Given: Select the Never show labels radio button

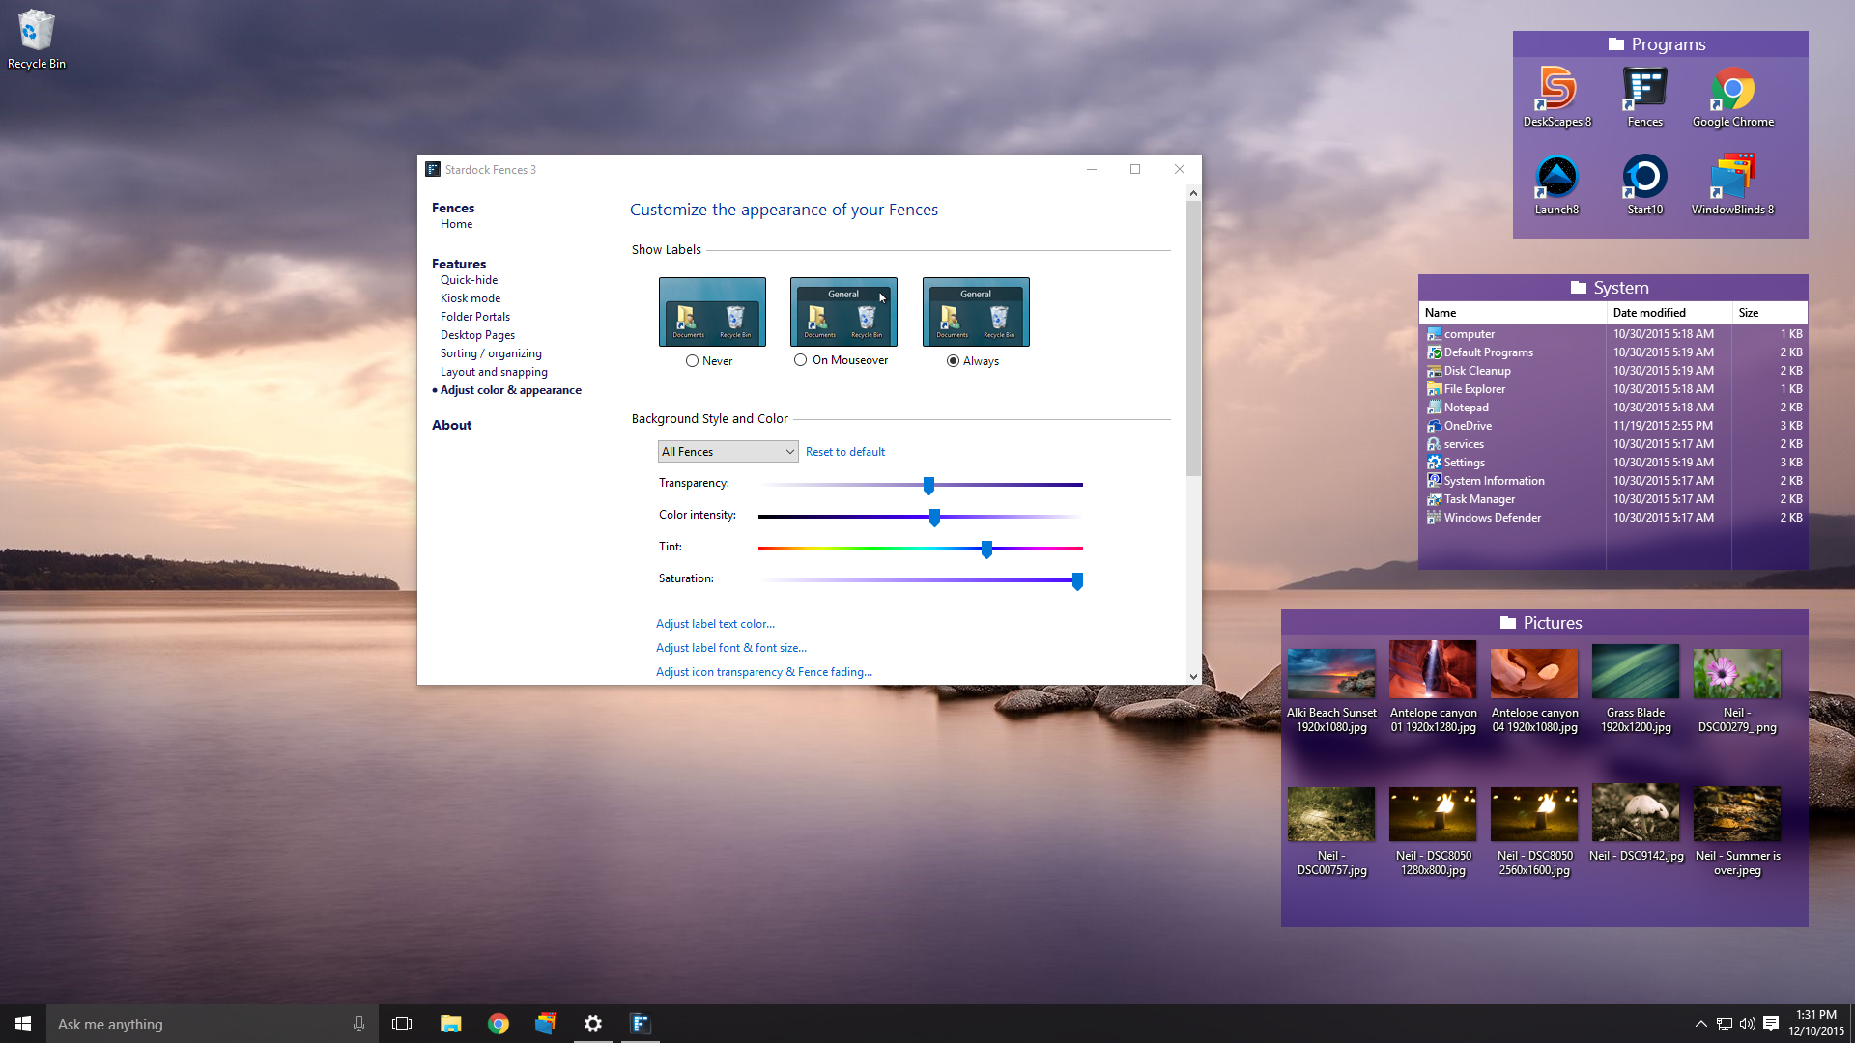Looking at the screenshot, I should pos(692,360).
